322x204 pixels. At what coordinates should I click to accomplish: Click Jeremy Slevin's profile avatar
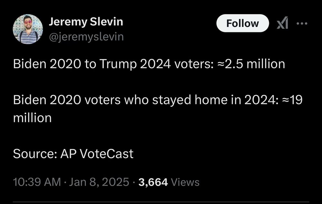coord(28,29)
